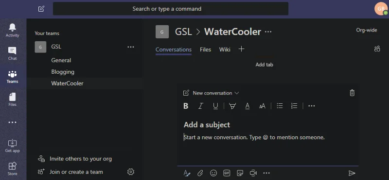The width and height of the screenshot is (389, 180).
Task: Add a tab with the plus icon
Action: point(241,49)
